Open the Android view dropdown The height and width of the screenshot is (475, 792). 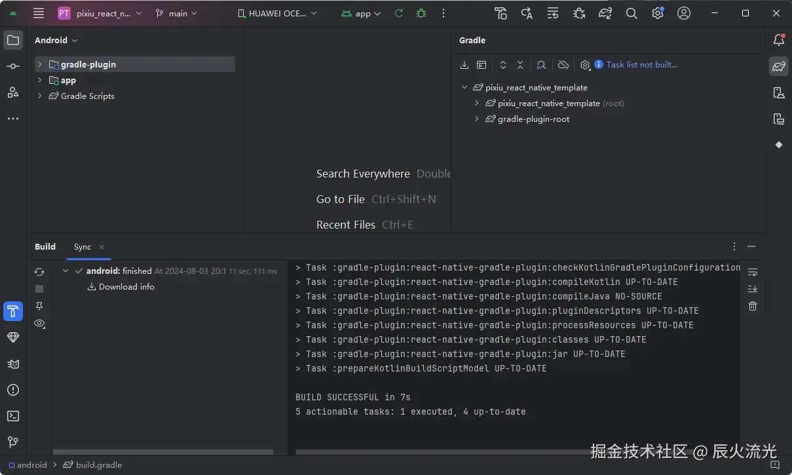56,40
